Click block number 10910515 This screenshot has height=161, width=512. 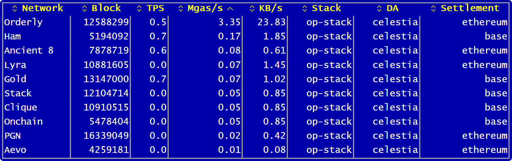click(106, 107)
